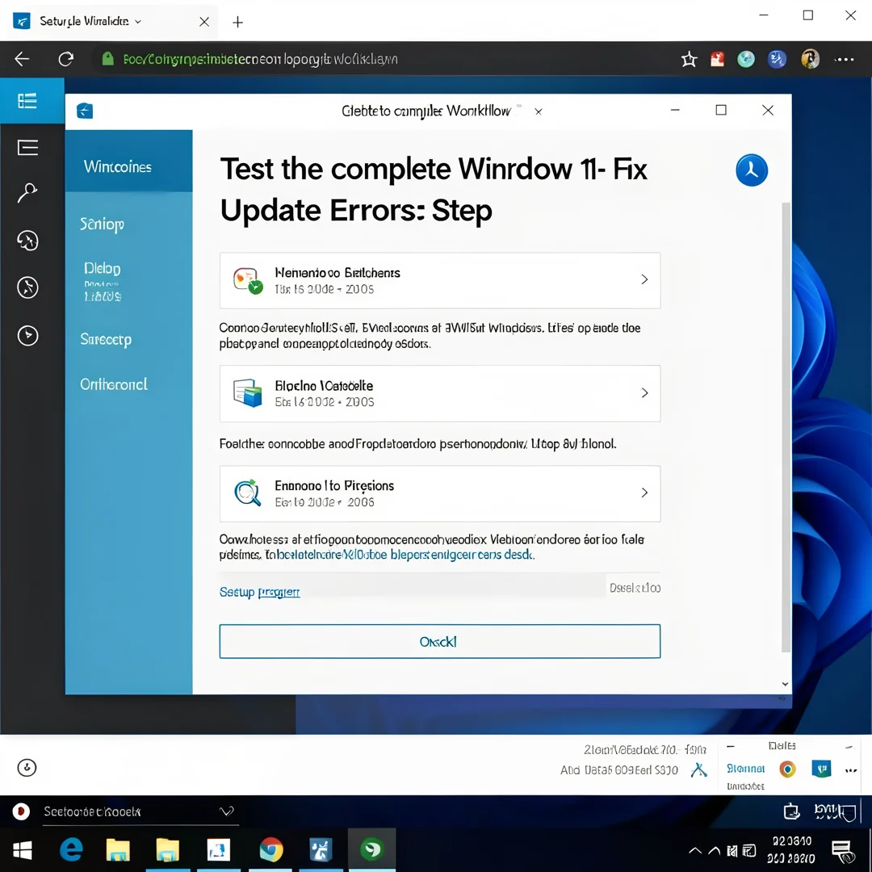Viewport: 872px width, 872px height.
Task: Select the Ontheroncl sidebar item
Action: coord(114,384)
